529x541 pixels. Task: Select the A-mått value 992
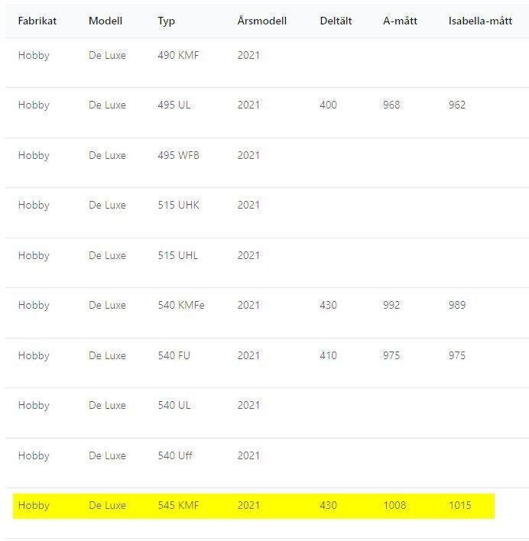pos(391,305)
